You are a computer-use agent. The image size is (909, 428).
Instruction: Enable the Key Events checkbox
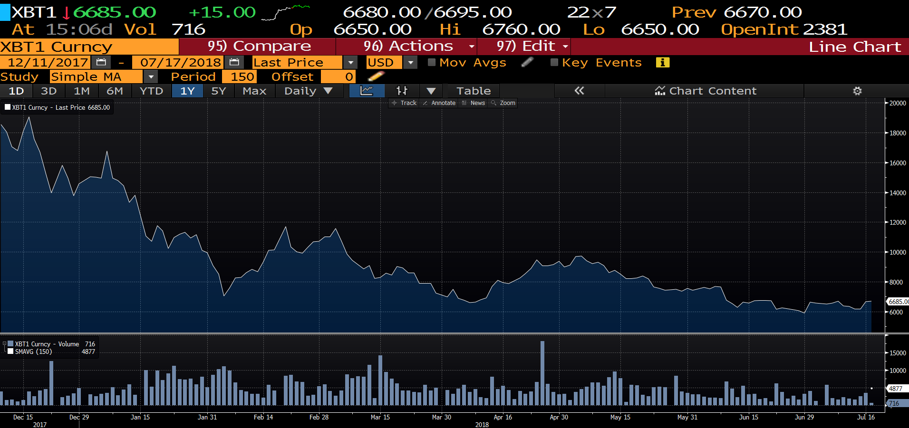554,62
